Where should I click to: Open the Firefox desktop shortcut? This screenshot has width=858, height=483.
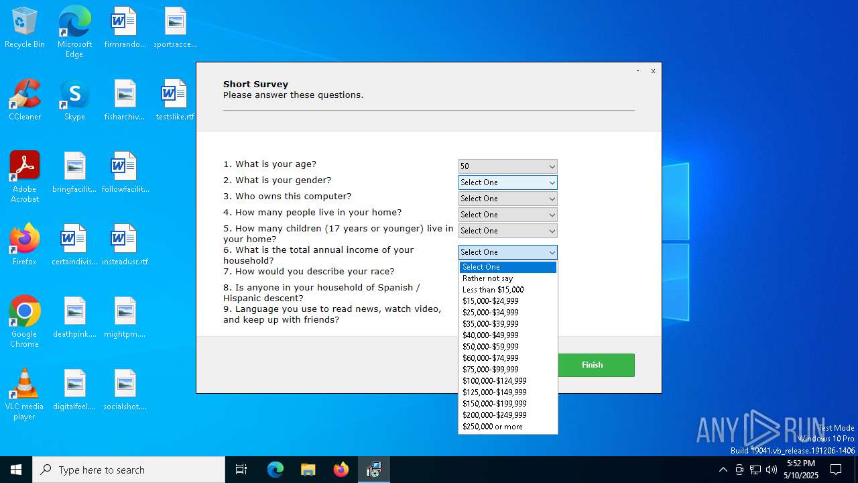[x=25, y=246]
